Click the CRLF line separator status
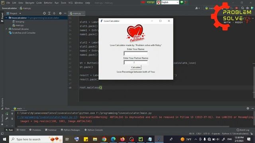Image resolution: width=255 pixels, height=143 pixels. point(199,133)
